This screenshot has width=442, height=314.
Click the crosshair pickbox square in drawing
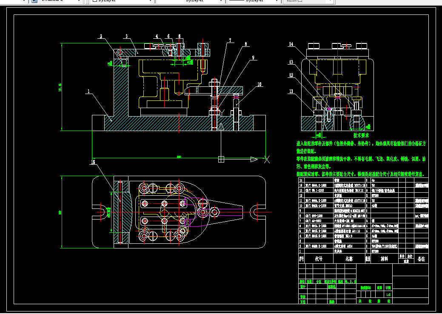[221, 159]
